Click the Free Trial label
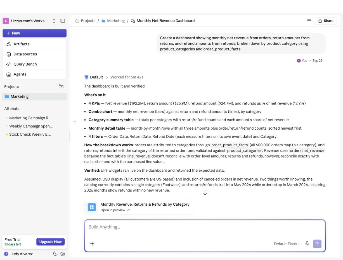Screen dimensions: 343x260 [13, 239]
